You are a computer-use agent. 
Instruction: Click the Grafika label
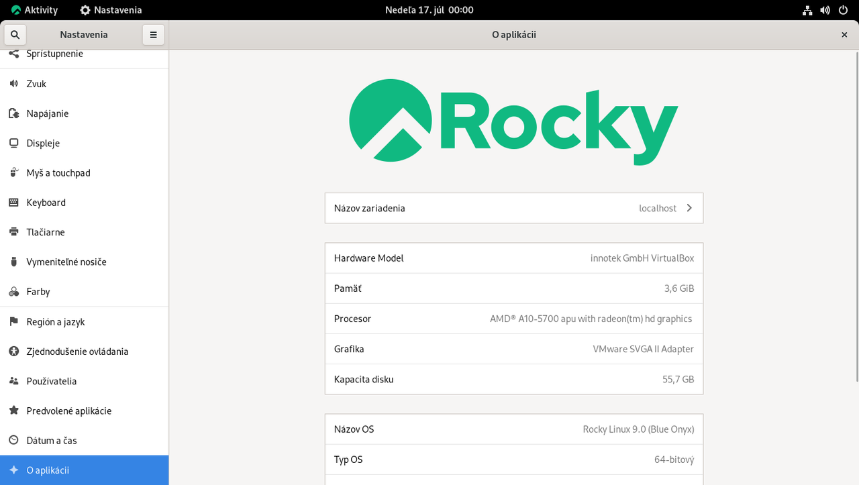click(x=349, y=349)
